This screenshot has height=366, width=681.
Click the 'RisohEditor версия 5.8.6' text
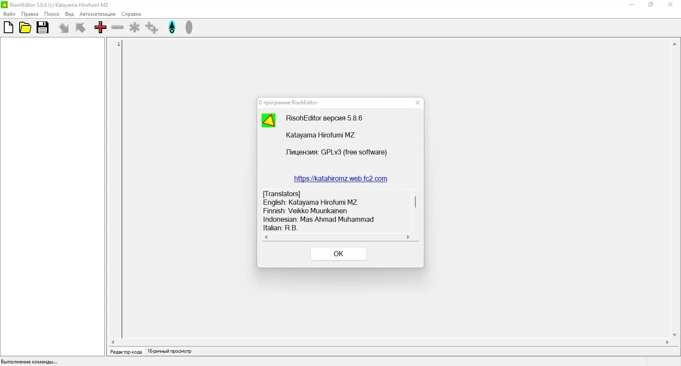click(324, 118)
